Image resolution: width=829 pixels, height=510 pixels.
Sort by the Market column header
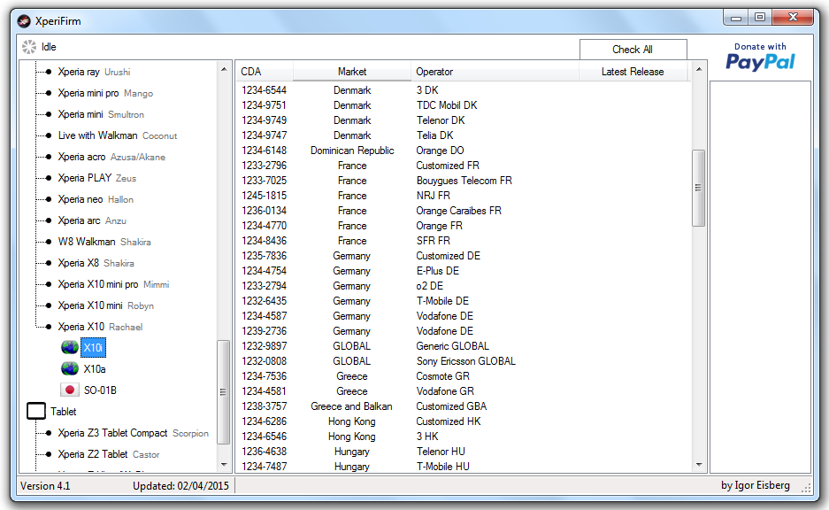click(351, 72)
